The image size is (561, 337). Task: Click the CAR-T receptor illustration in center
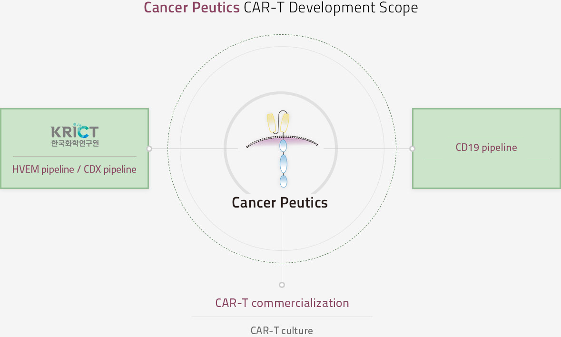[x=282, y=149]
